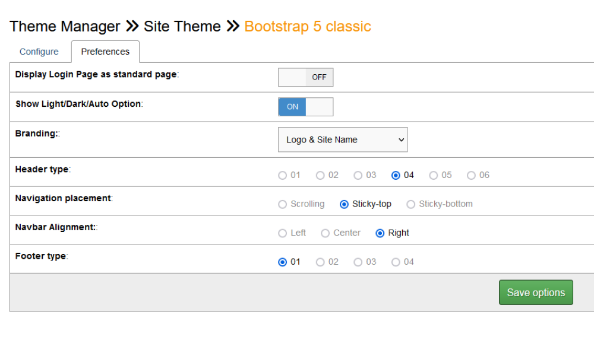Select Header type 01

282,176
